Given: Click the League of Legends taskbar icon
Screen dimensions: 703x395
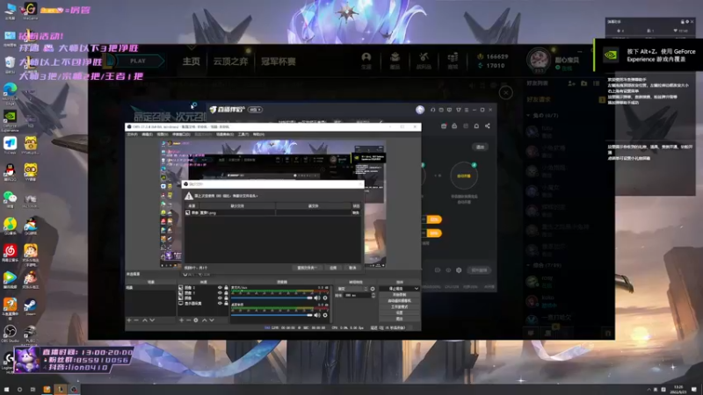Looking at the screenshot, I should coord(61,390).
